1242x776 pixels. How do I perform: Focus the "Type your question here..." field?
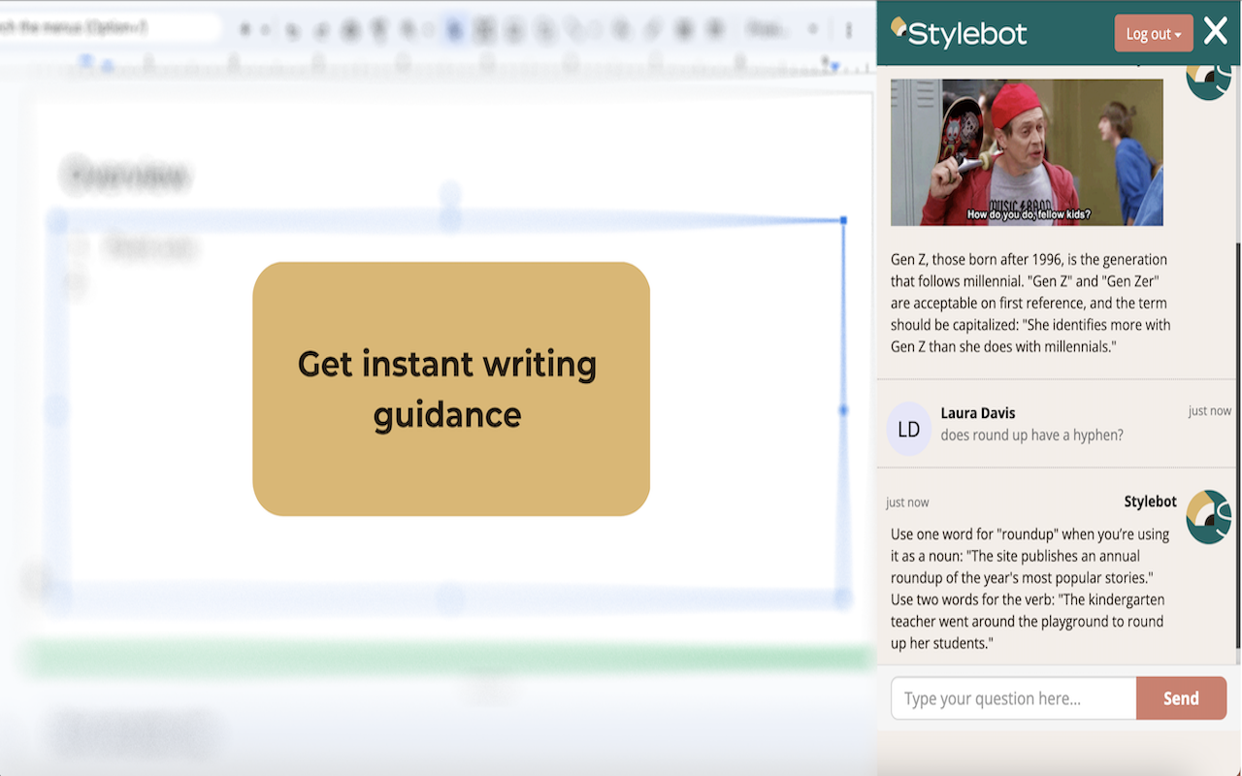coord(1013,698)
